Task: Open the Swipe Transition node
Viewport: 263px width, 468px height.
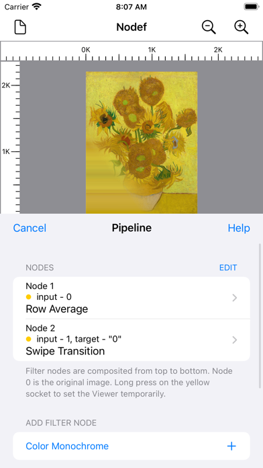Action: (x=131, y=340)
